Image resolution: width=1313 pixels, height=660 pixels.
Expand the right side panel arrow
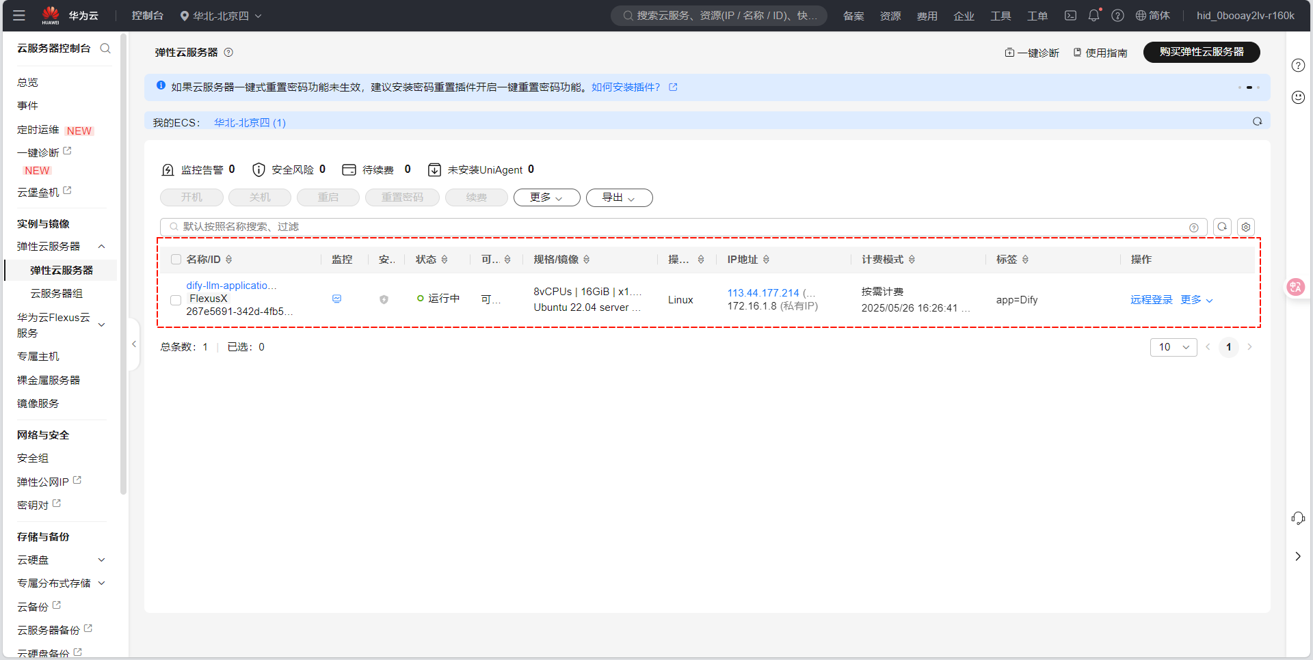pyautogui.click(x=1298, y=556)
